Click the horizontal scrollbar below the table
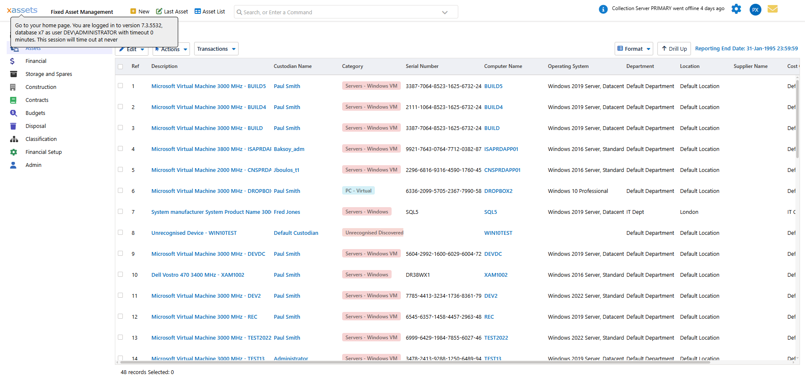805x382 pixels. click(x=413, y=362)
